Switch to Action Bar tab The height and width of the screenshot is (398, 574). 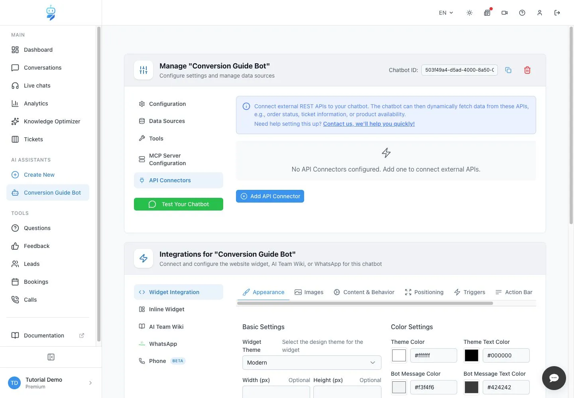[514, 292]
